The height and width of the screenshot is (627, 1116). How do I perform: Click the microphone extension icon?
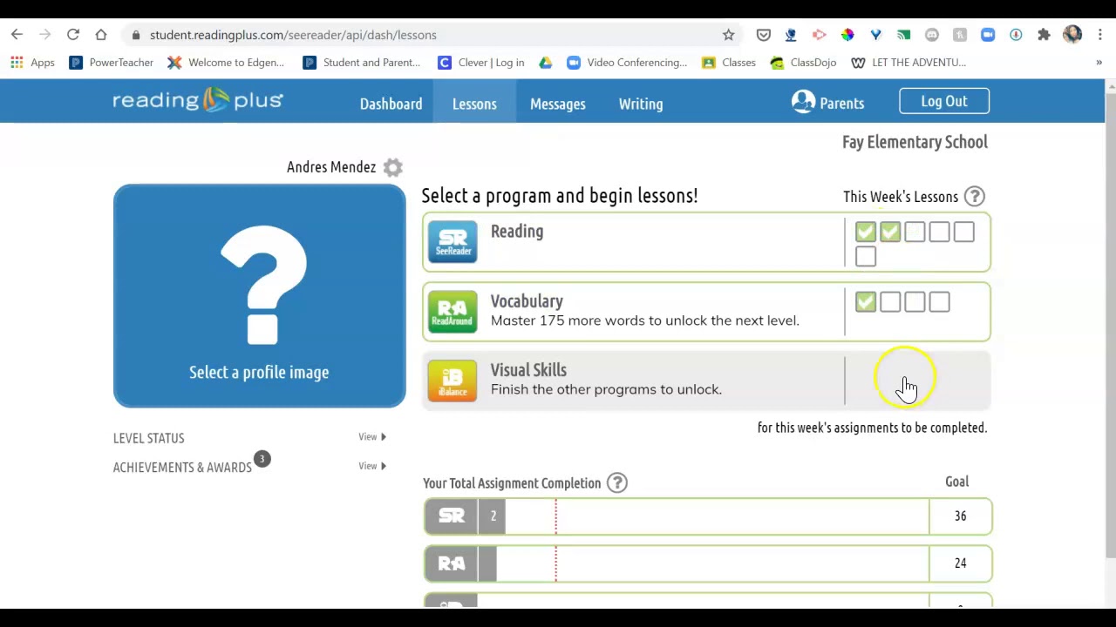pos(1016,35)
